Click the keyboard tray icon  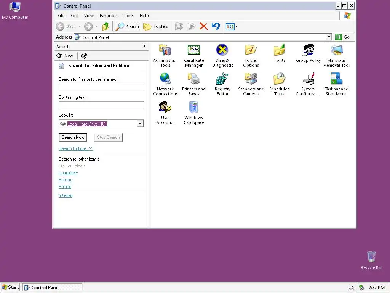[351, 288]
